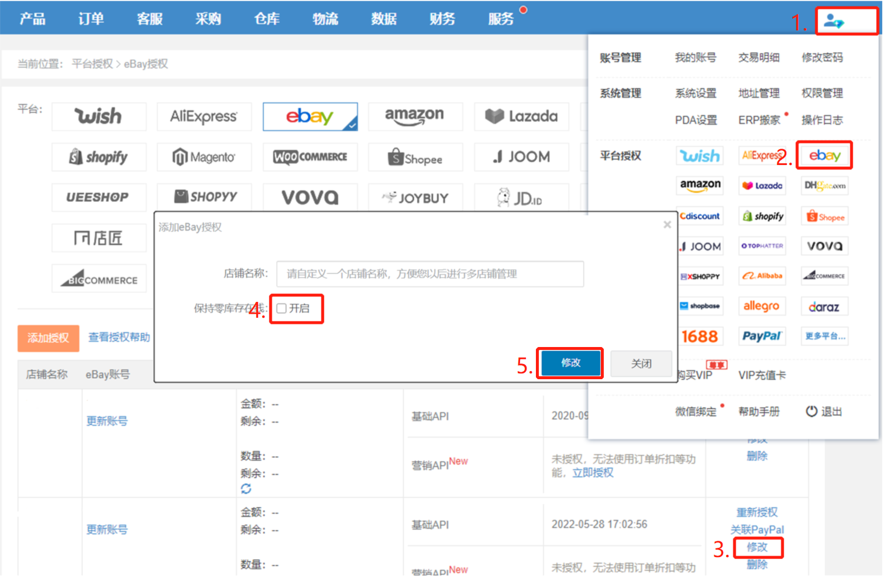This screenshot has width=884, height=577.
Task: Click 更多平台... in platform panel
Action: (824, 336)
